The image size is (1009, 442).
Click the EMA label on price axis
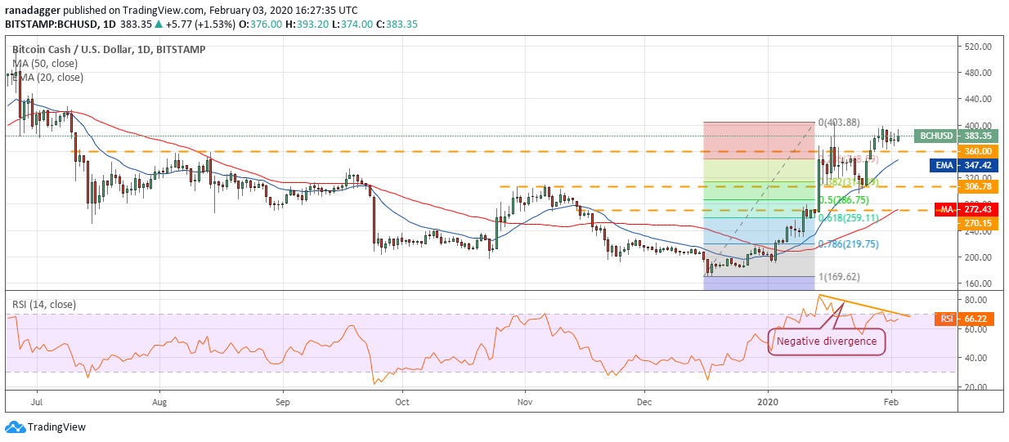(945, 165)
